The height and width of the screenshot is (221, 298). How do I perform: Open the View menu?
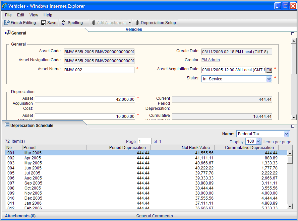click(34, 15)
